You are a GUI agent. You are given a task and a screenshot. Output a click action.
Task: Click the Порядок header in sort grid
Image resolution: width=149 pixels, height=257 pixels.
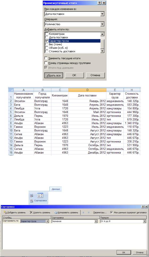pos(123,218)
